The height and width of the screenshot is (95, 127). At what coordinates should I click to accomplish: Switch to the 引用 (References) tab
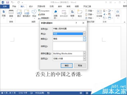tap(52, 6)
